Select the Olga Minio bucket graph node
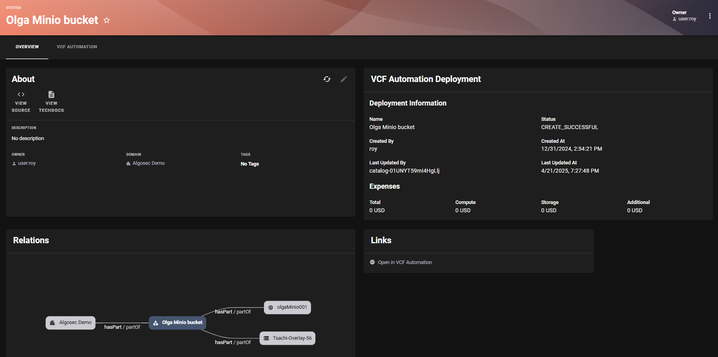This screenshot has width=718, height=357. [178, 322]
